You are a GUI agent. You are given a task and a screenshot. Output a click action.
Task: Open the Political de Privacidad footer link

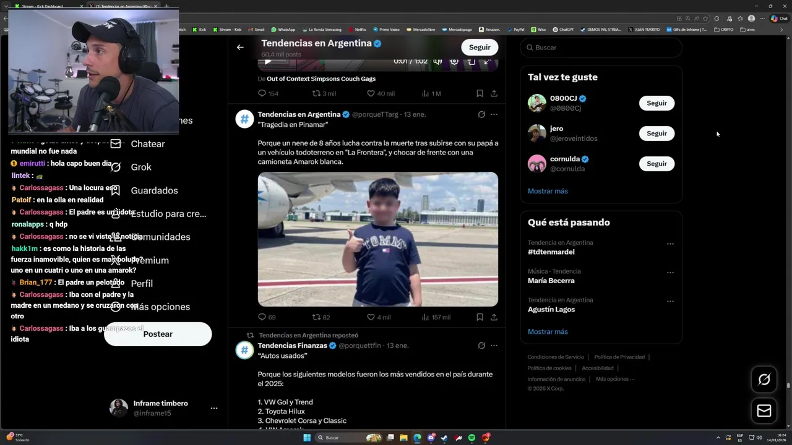tap(619, 357)
